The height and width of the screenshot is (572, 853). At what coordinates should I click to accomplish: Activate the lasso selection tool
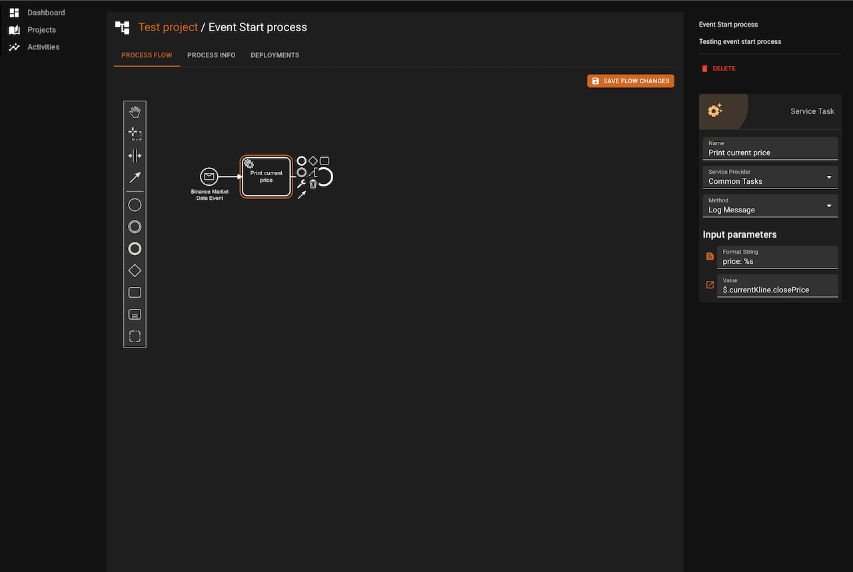click(135, 134)
